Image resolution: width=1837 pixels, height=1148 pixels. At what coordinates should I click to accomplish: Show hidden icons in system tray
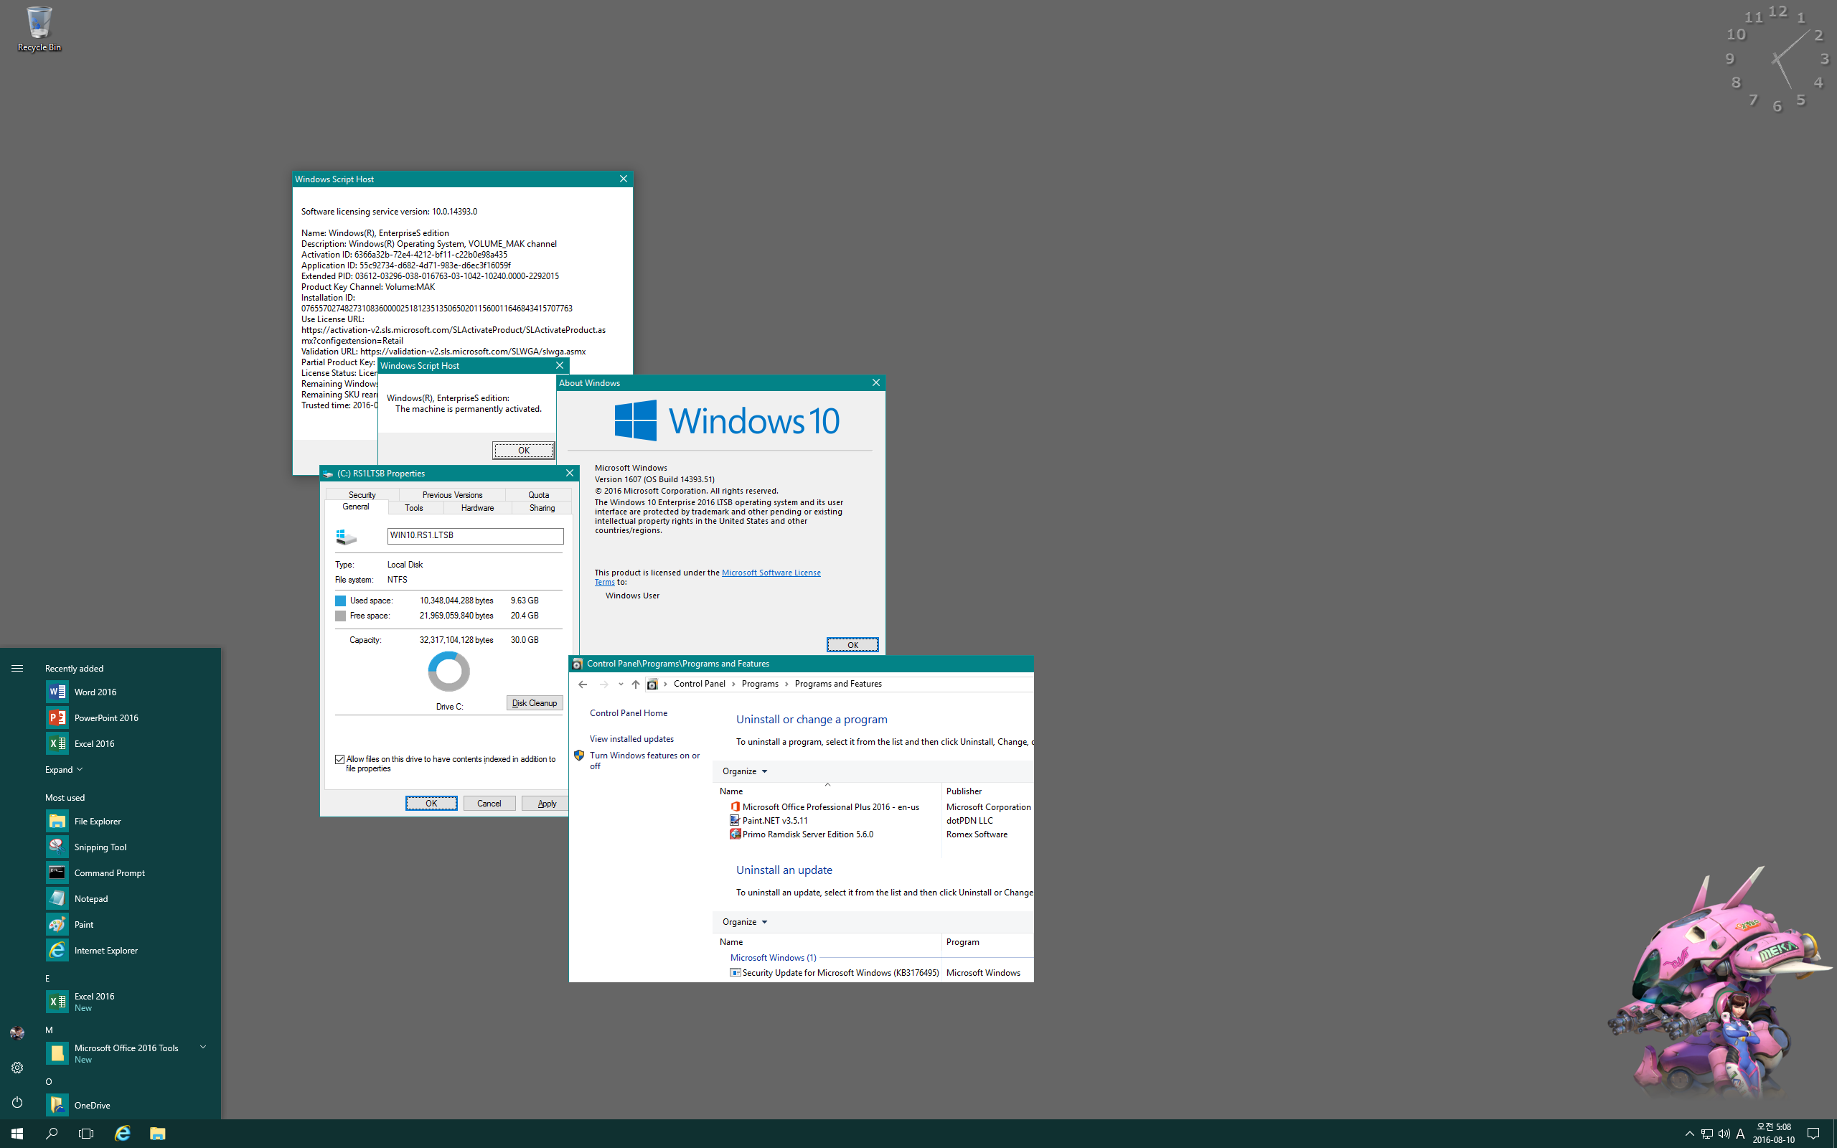click(x=1689, y=1134)
